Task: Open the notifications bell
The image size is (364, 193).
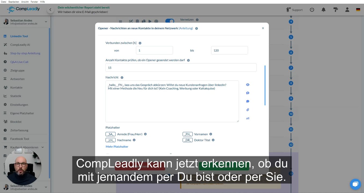Action: [323, 10]
